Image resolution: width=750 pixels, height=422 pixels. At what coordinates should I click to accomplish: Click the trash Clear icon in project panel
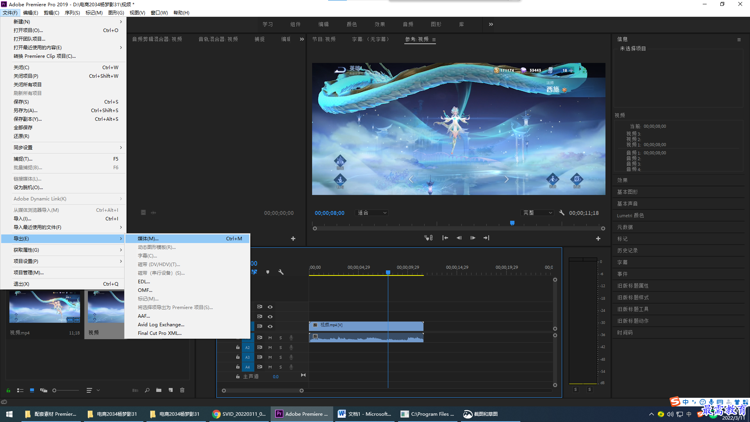click(x=182, y=390)
